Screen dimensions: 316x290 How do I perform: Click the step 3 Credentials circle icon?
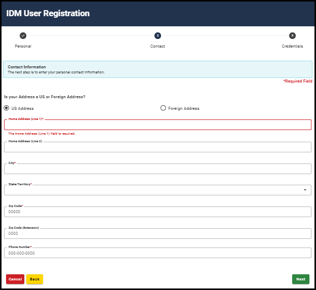(x=292, y=35)
